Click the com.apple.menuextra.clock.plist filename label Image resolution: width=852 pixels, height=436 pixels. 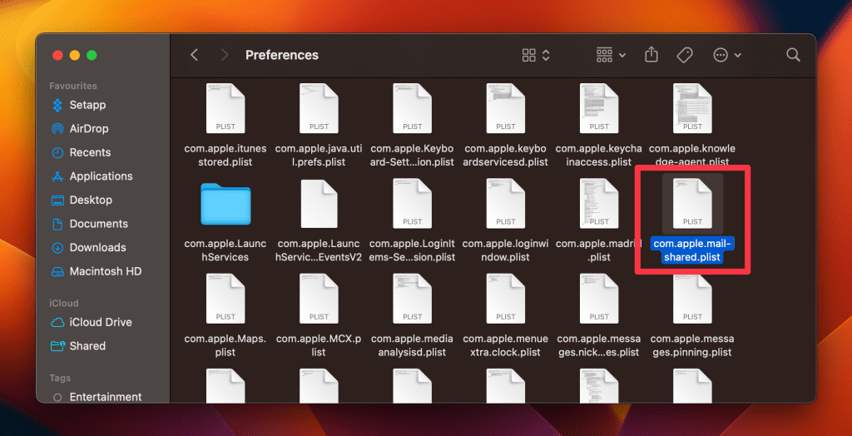pyautogui.click(x=506, y=345)
